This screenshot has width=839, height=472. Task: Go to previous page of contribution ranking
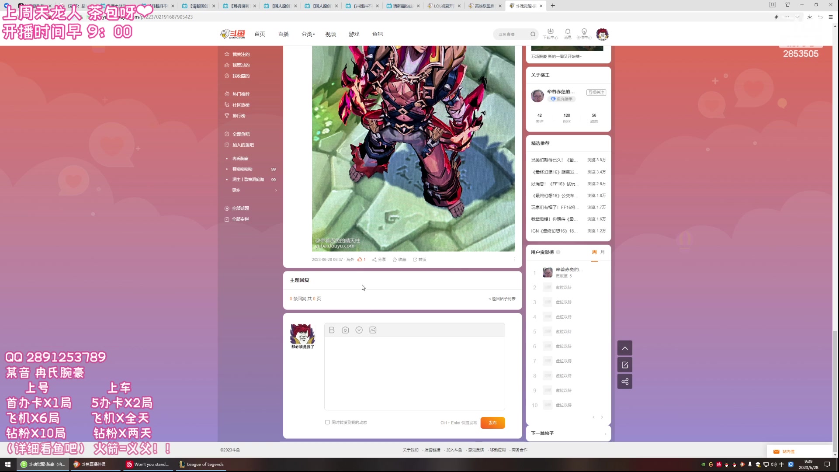point(593,417)
